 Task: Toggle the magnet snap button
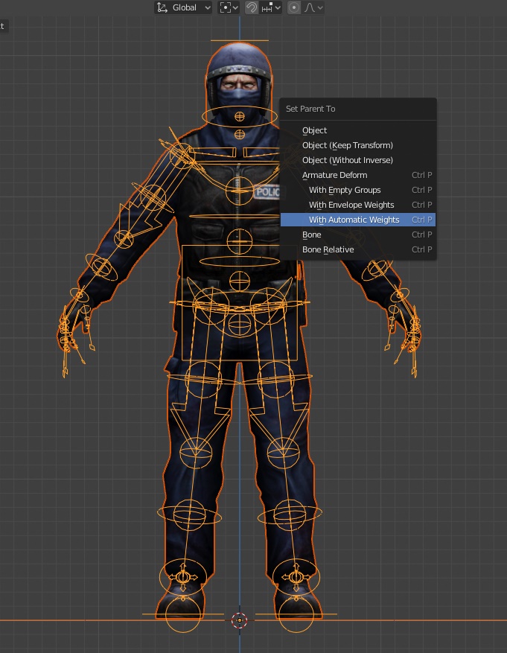point(252,7)
